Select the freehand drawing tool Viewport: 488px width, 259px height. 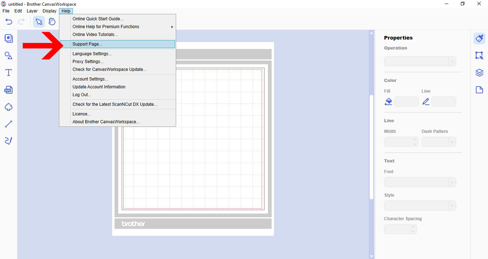(x=9, y=141)
